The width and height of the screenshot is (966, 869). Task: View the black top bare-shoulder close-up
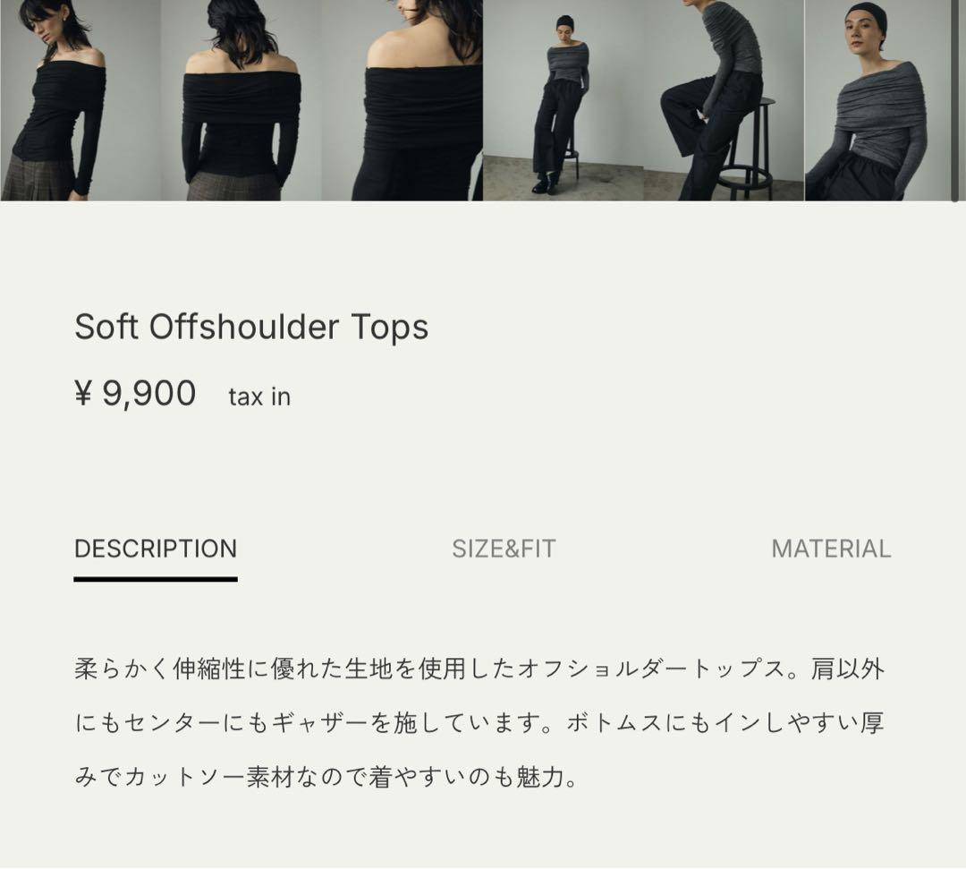[x=402, y=100]
